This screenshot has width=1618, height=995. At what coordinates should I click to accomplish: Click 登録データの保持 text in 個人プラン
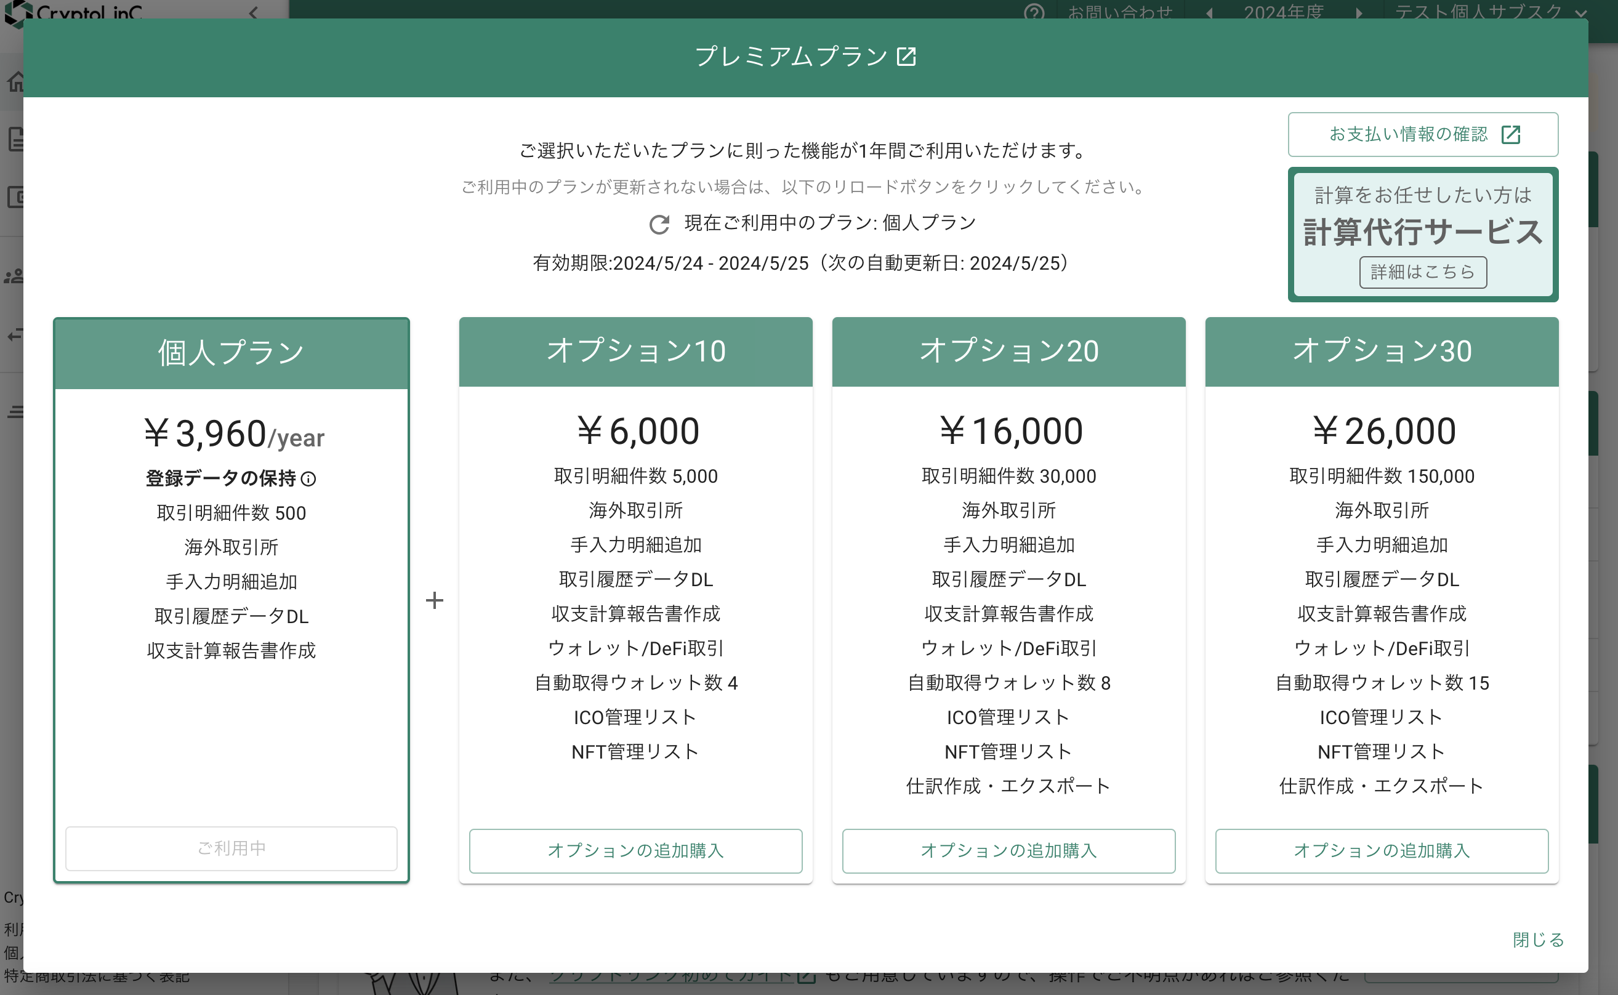click(x=220, y=478)
